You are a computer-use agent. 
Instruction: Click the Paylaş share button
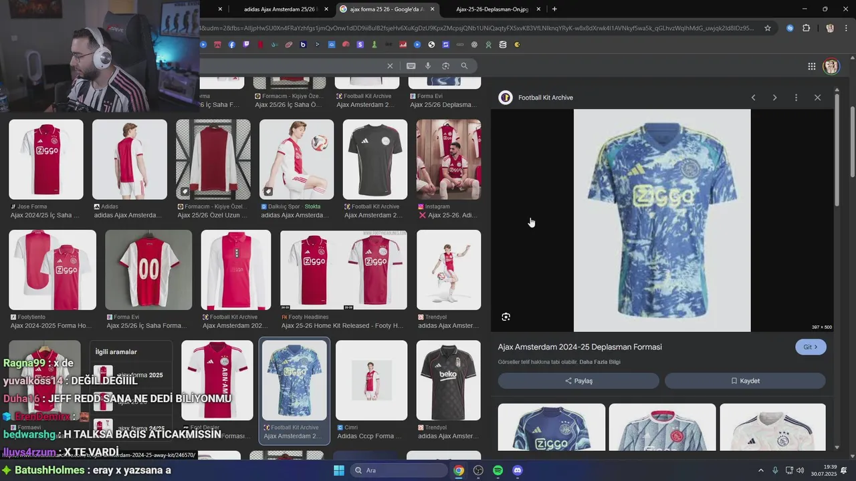pos(578,381)
